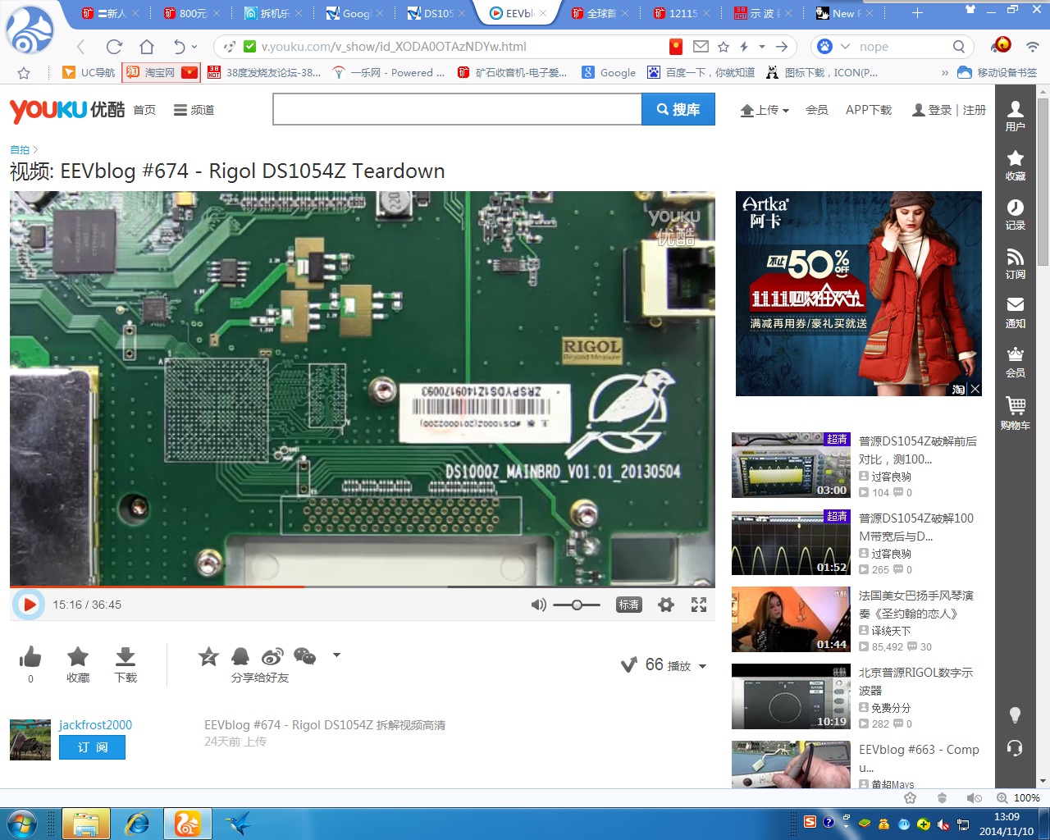Image resolution: width=1050 pixels, height=840 pixels.
Task: Open sidebar 收藏 favorites icon
Action: 1016,165
